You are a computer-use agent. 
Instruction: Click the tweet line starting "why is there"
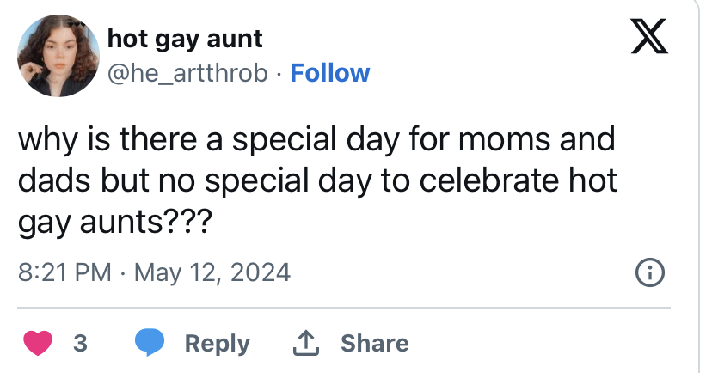pos(316,140)
